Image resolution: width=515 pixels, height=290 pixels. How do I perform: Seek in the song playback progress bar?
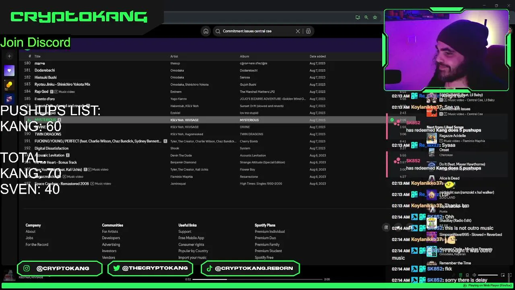(x=257, y=279)
